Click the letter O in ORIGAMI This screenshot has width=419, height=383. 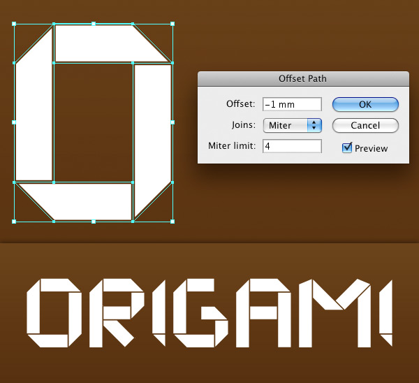[53, 313]
